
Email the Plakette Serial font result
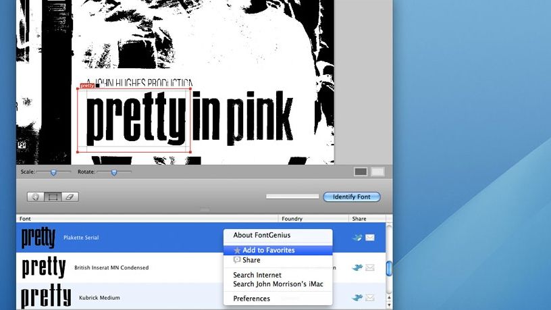coord(370,238)
